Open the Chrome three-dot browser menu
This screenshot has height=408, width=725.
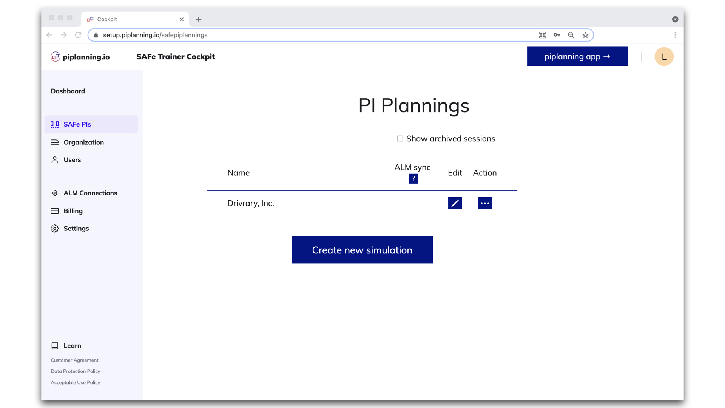click(675, 35)
